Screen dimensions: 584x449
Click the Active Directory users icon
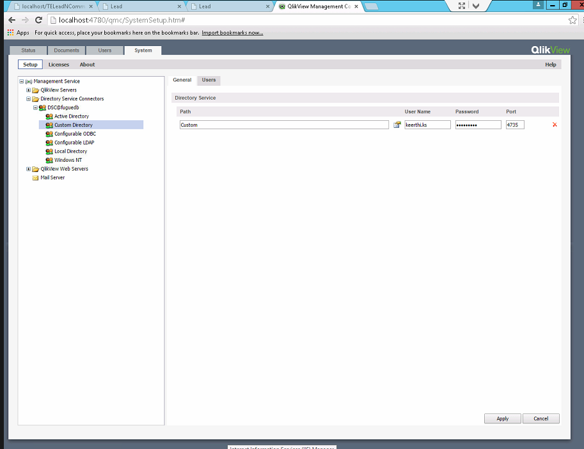(x=49, y=116)
